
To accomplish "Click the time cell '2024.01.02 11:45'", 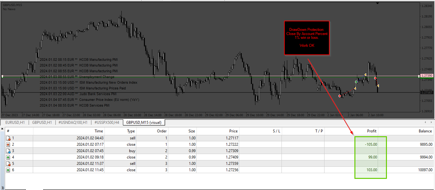I will click(90, 170).
